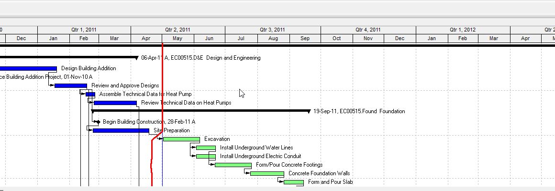Click the 'Review Technical Data on Heat Pumps' label

(x=186, y=103)
